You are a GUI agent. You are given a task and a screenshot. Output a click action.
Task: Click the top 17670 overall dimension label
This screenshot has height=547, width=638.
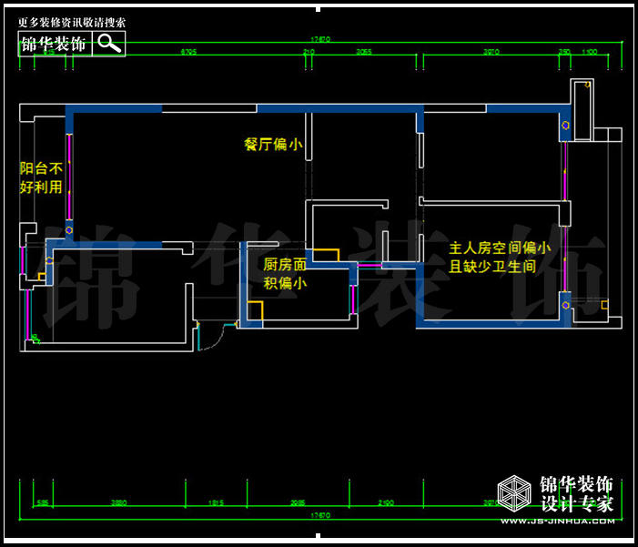319,39
